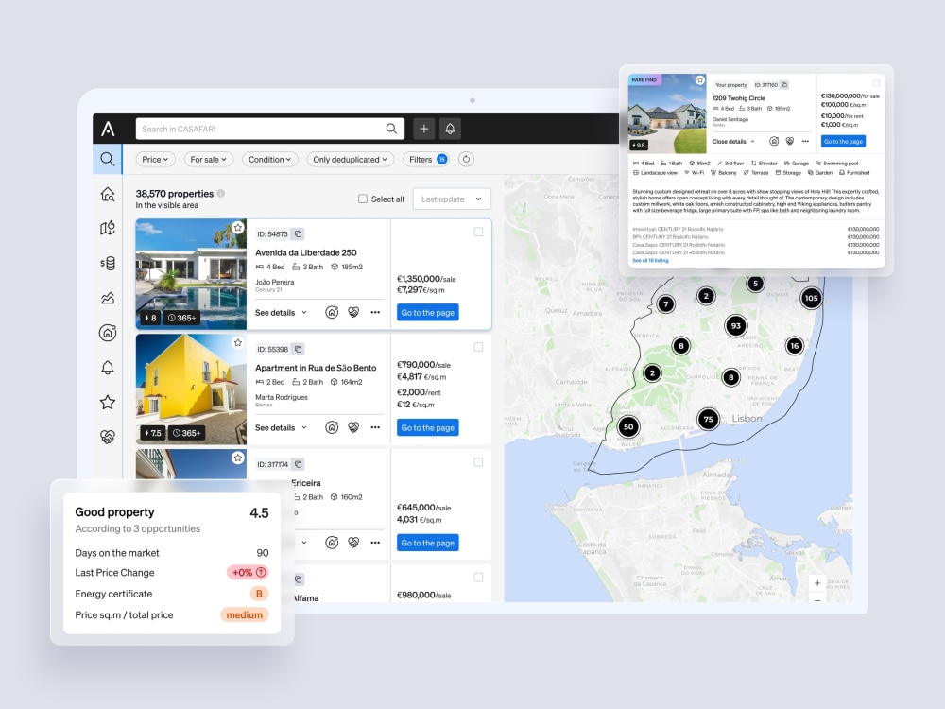Open See all 19 listing link

coord(650,261)
